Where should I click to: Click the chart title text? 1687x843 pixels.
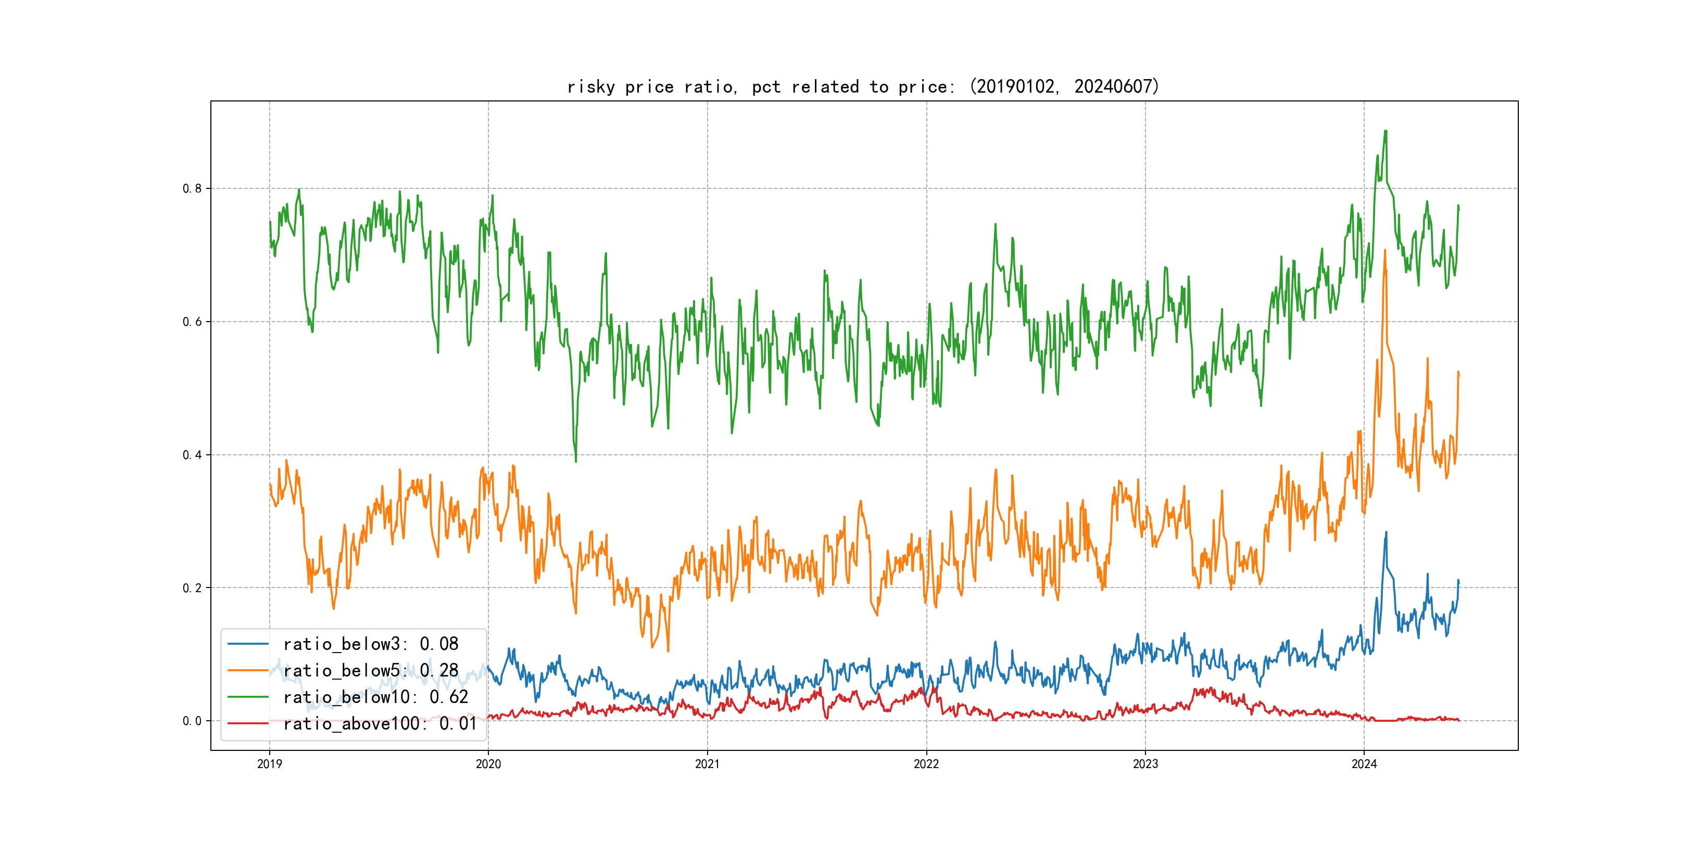click(863, 86)
